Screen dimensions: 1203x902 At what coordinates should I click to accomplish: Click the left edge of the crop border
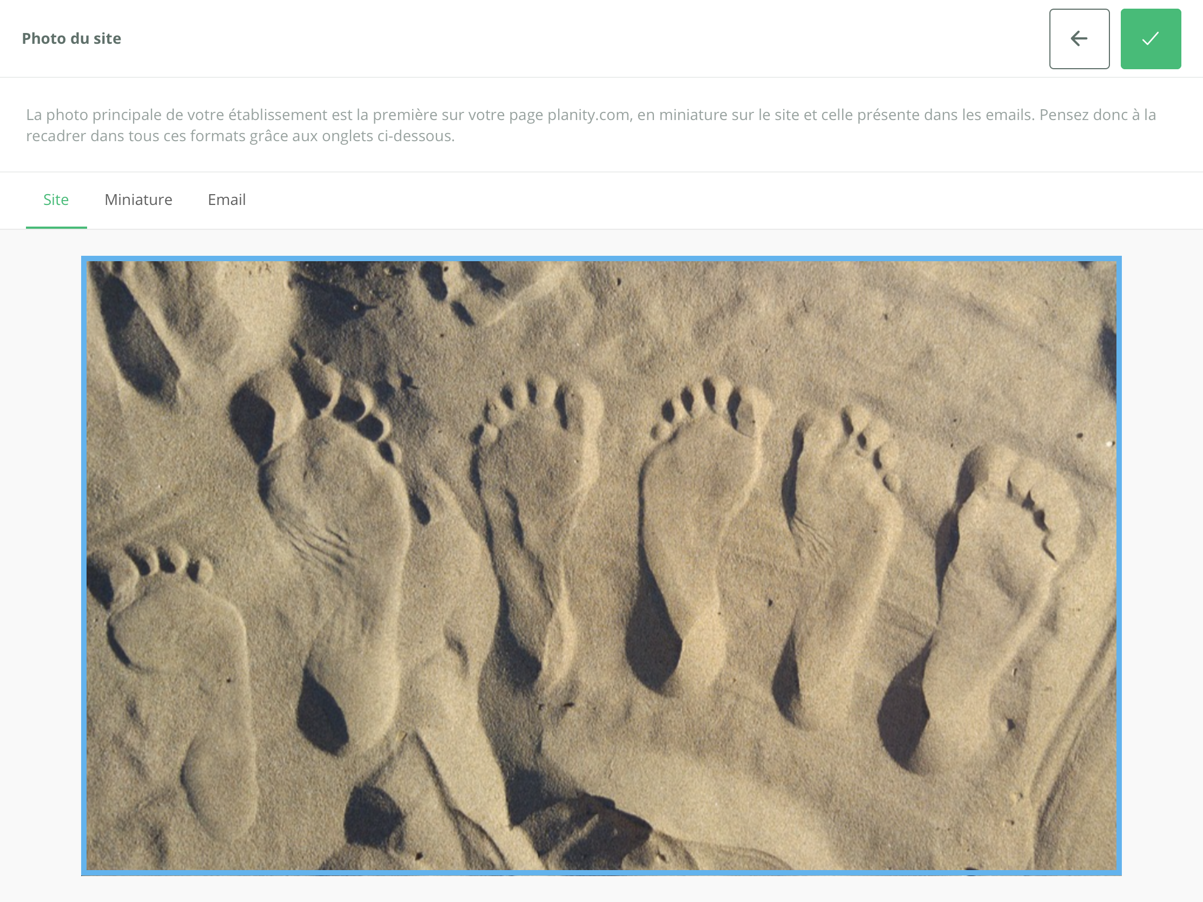(x=84, y=566)
